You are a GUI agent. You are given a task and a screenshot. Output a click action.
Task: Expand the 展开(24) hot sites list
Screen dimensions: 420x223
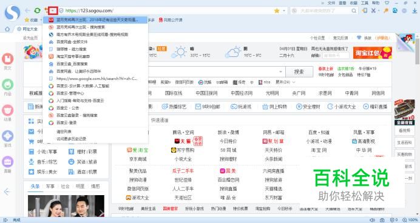click(x=285, y=82)
